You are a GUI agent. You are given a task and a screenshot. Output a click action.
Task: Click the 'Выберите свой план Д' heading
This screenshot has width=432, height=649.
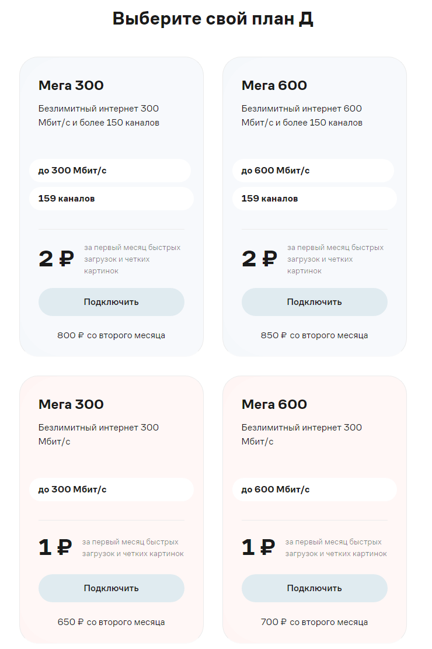[213, 19]
